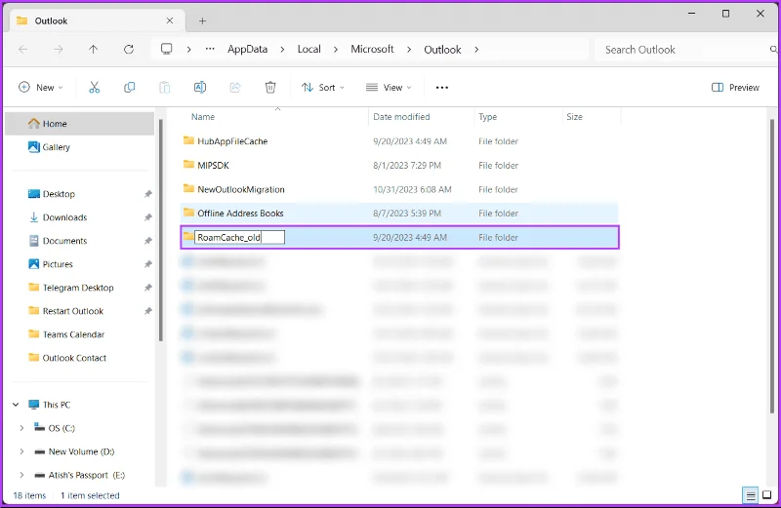Click the search magnifier icon
The image size is (781, 508).
coord(773,50)
